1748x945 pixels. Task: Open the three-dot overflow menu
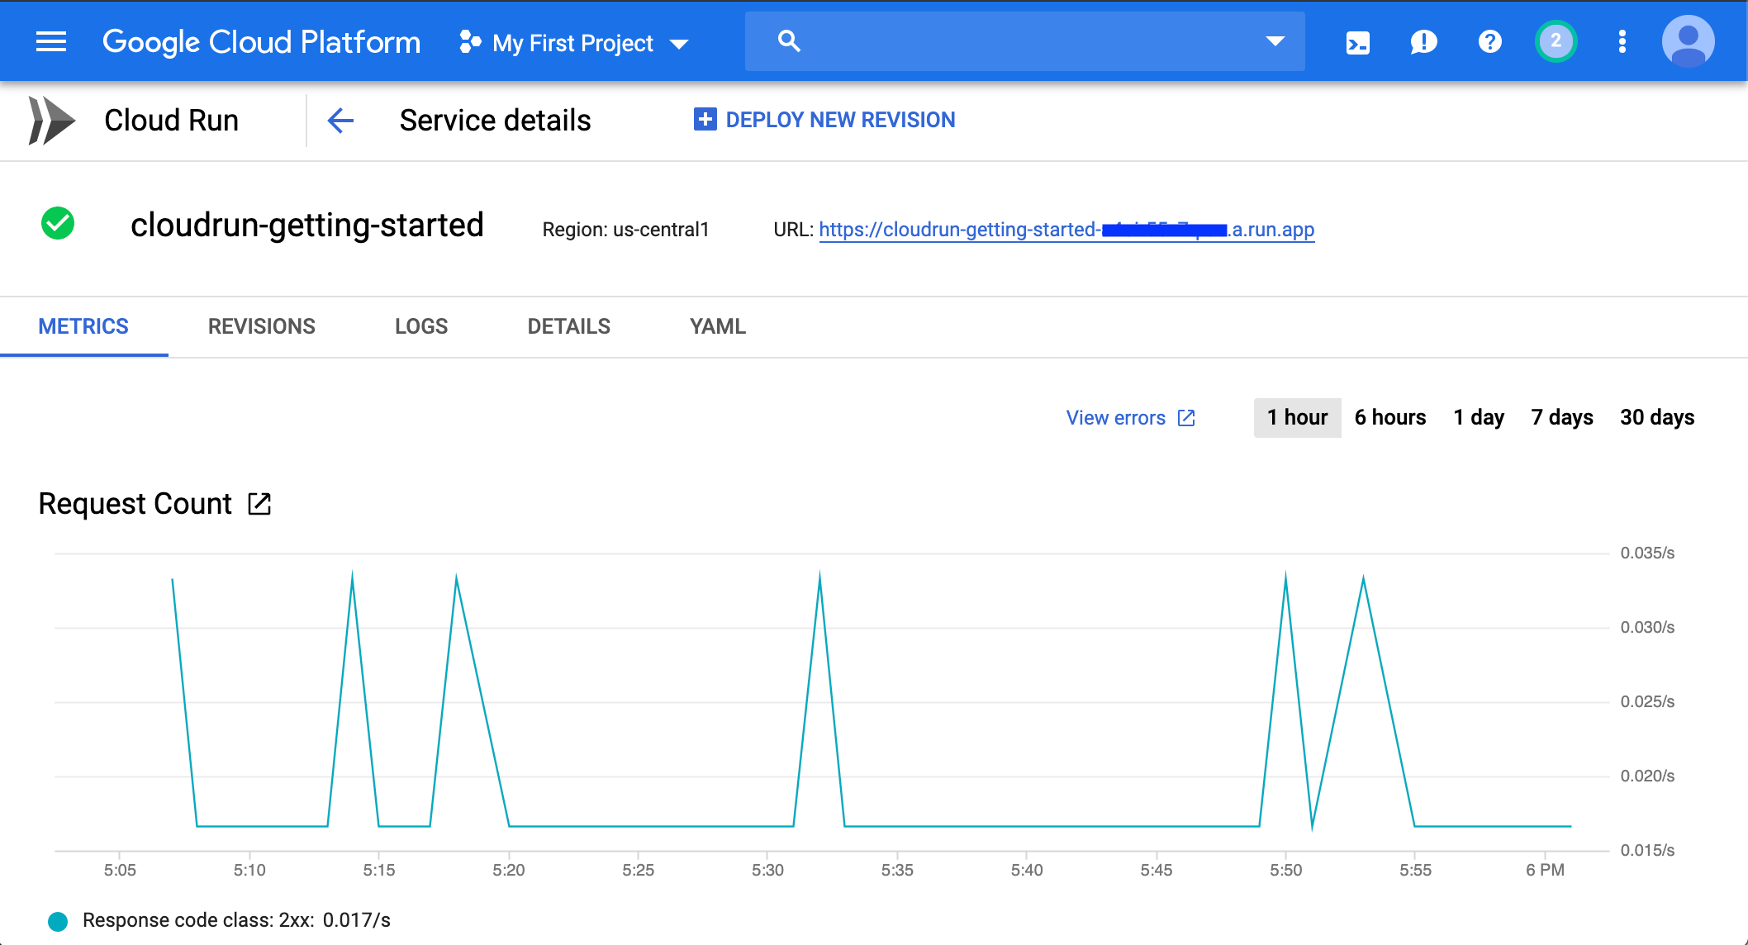pos(1622,40)
